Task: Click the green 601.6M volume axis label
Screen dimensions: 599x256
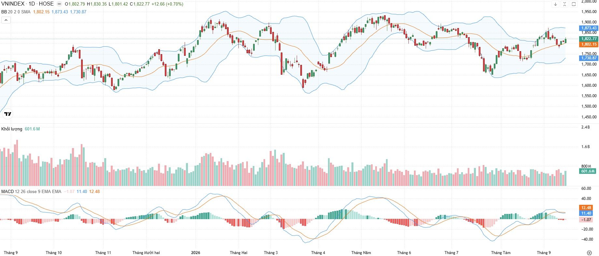Action: pos(588,171)
